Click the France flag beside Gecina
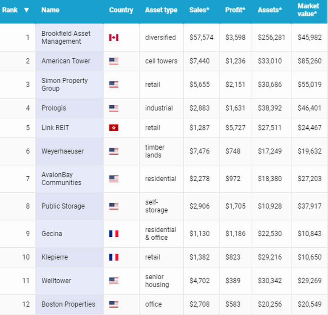The image size is (328, 315). (114, 233)
